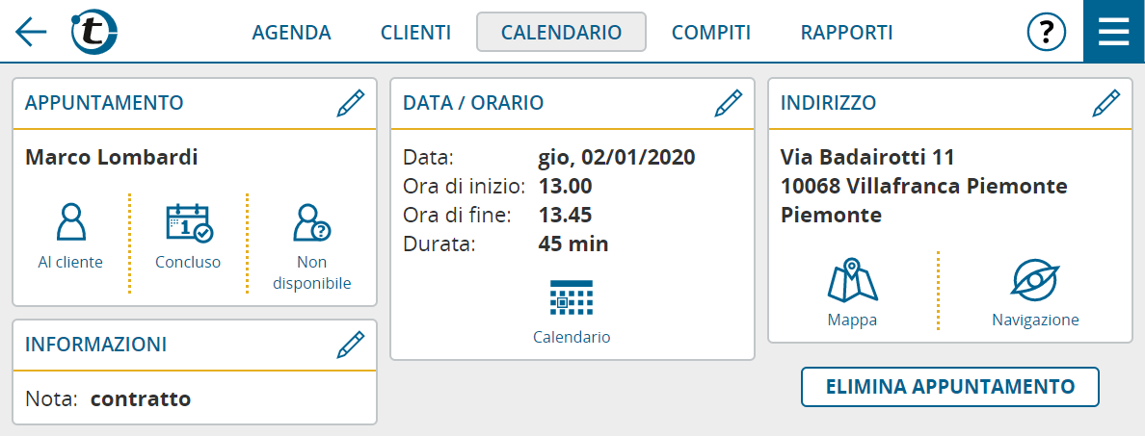This screenshot has width=1145, height=436.
Task: Select the Calendario tab
Action: 561,32
